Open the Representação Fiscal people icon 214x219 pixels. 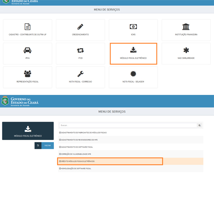(28, 74)
